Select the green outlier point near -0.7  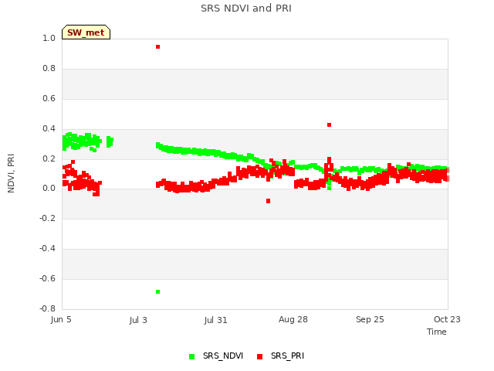click(157, 292)
